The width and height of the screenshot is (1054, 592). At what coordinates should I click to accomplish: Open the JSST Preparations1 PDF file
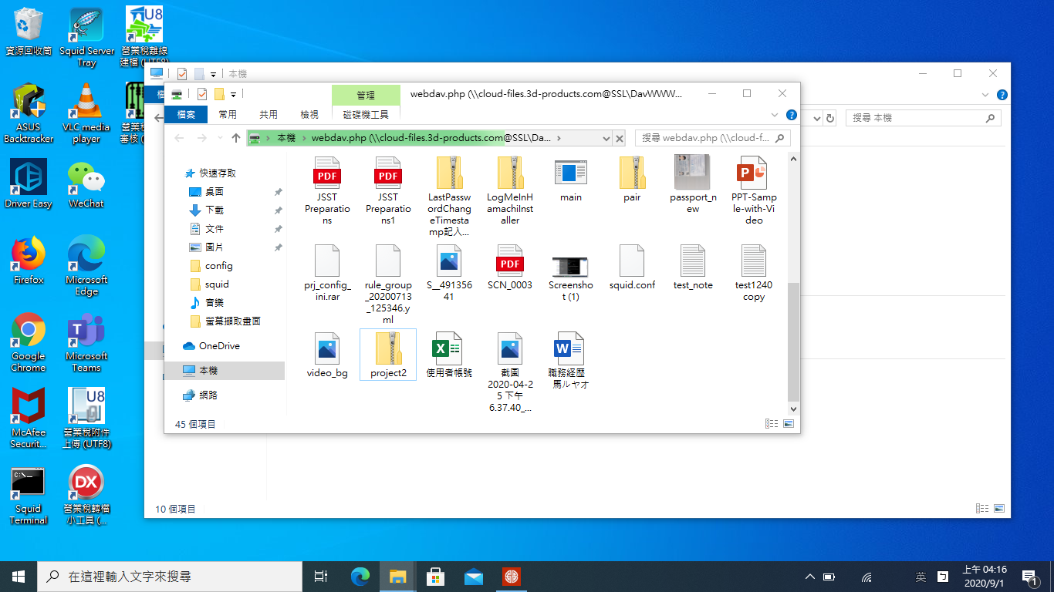coord(388,190)
